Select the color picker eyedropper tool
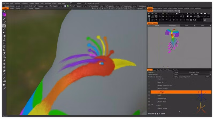 coord(4,74)
